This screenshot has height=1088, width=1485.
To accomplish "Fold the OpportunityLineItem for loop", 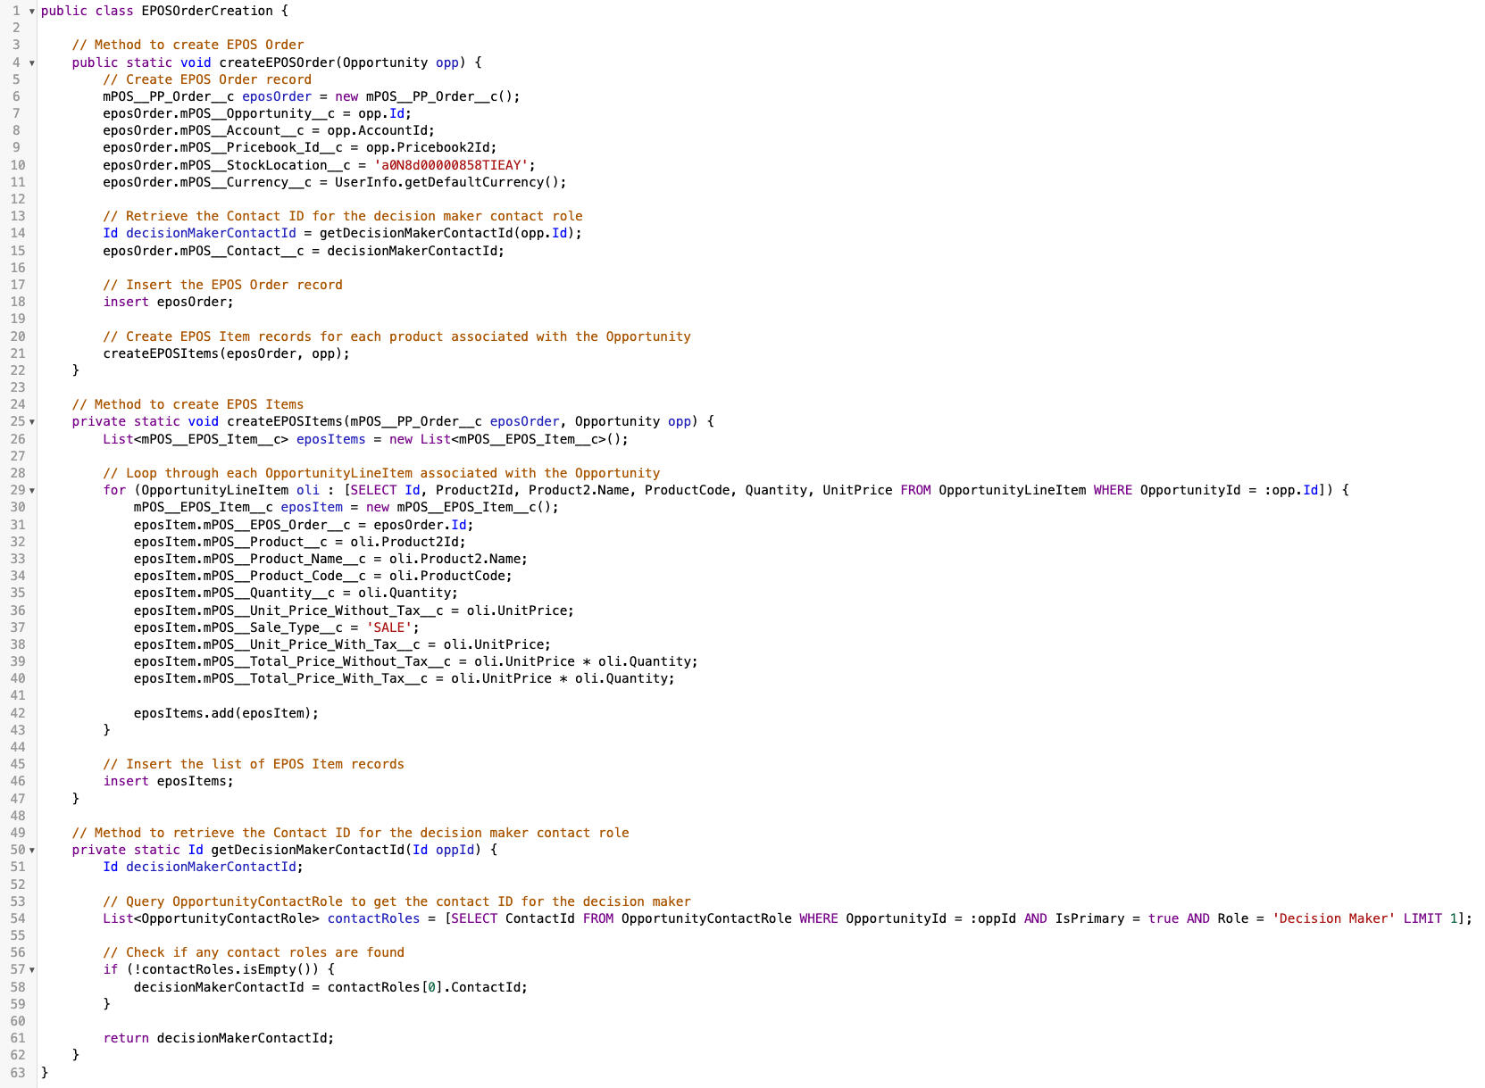I will point(32,491).
